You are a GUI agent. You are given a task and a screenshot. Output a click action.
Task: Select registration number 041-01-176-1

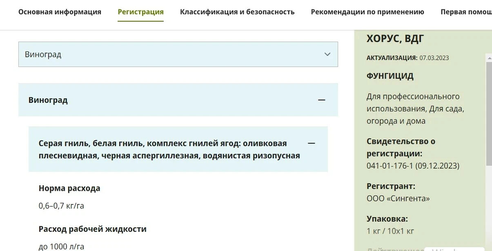click(x=390, y=166)
